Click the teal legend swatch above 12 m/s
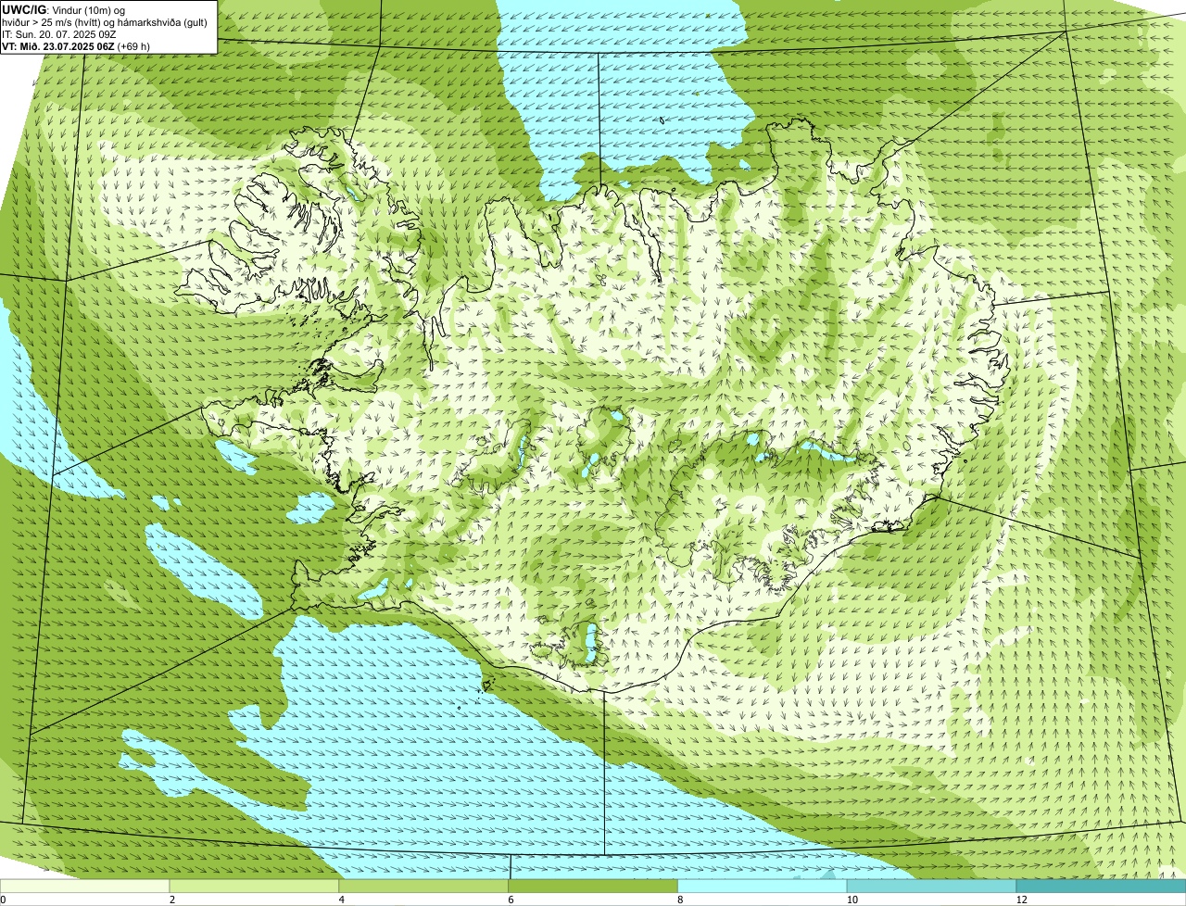This screenshot has height=906, width=1186. 1101,886
